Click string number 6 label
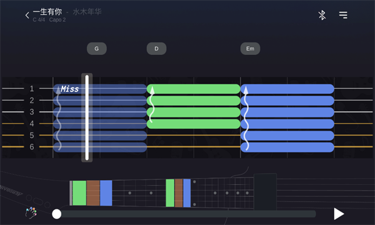Image resolution: width=375 pixels, height=225 pixels. pos(32,147)
